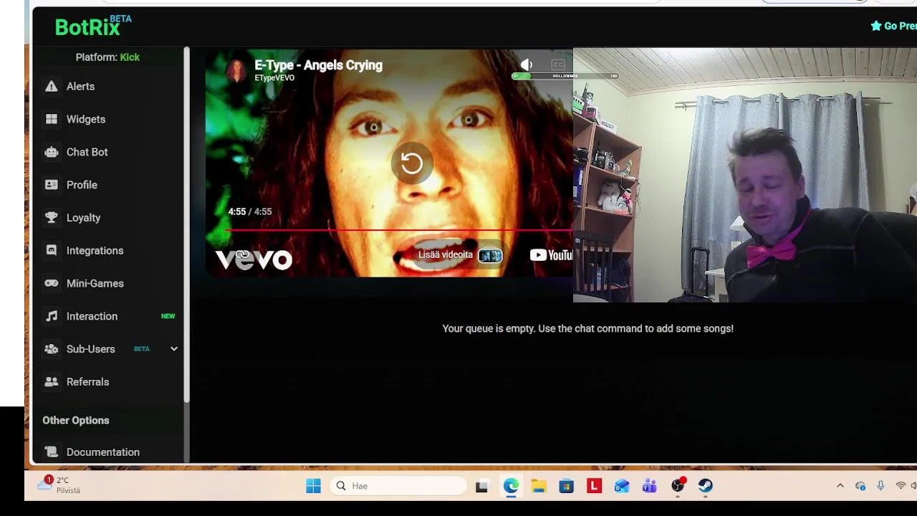Viewport: 917px width, 516px height.
Task: Click the Sub-Users people icon
Action: (x=52, y=349)
